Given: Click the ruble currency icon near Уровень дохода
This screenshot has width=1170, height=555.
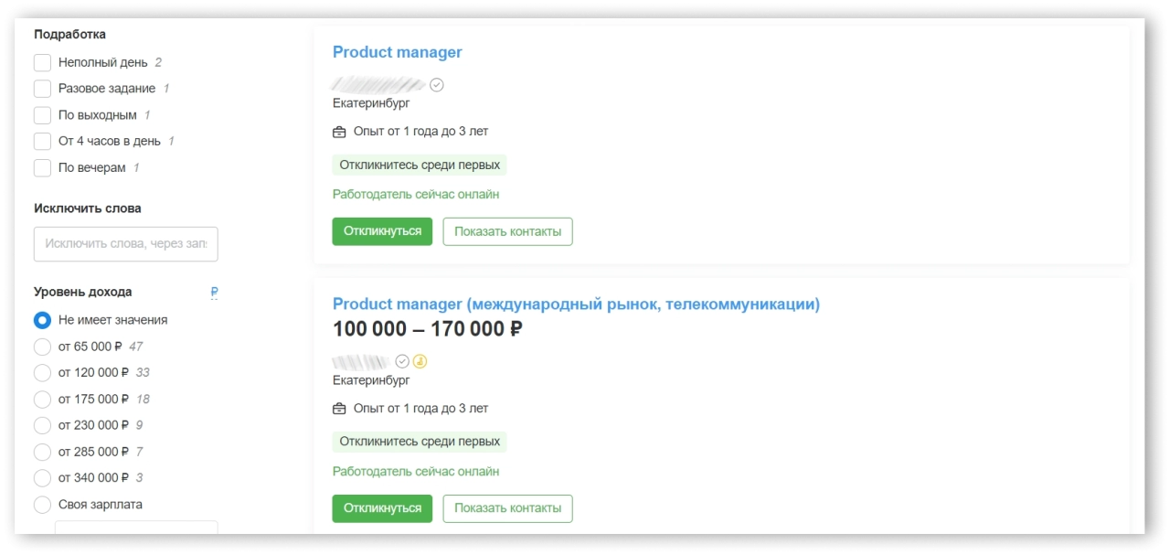Looking at the screenshot, I should pos(214,292).
